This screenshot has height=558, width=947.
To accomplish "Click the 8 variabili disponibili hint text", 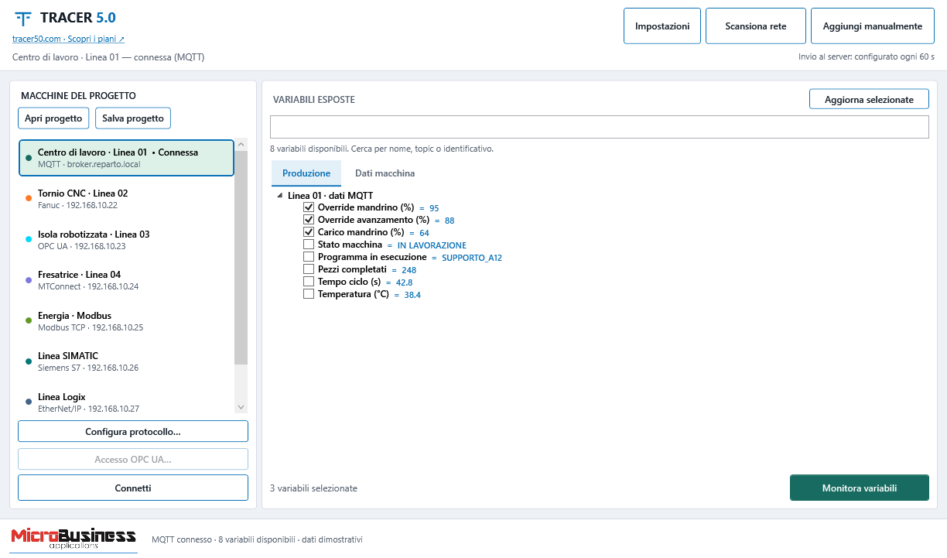I will pyautogui.click(x=381, y=149).
